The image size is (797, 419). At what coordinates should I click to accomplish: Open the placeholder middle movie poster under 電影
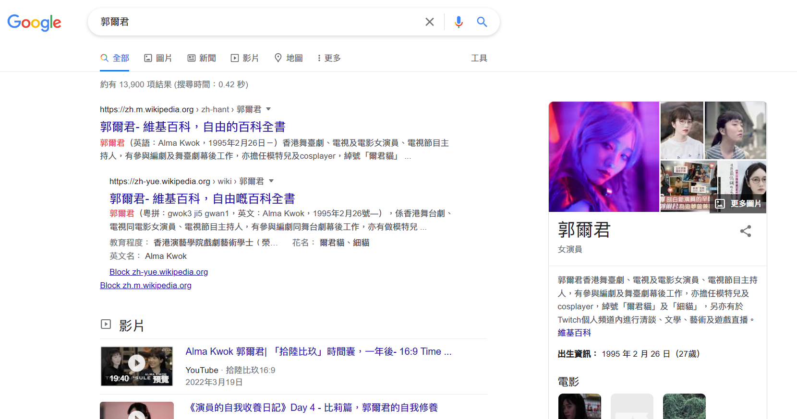click(632, 406)
